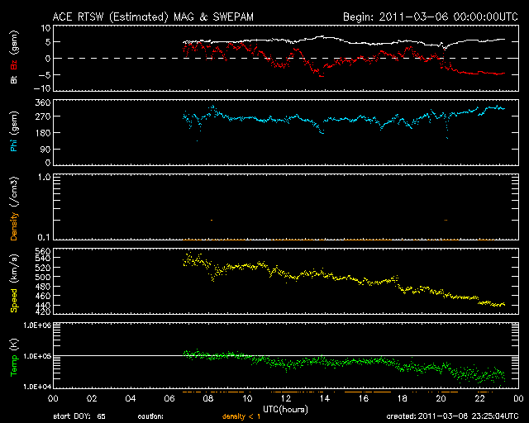
Task: Click the '560' tick on Speed axis
Action: 43,252
